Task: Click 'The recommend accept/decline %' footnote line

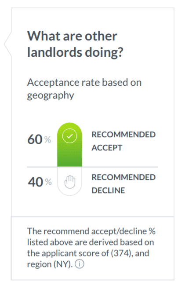Action: coord(91,231)
